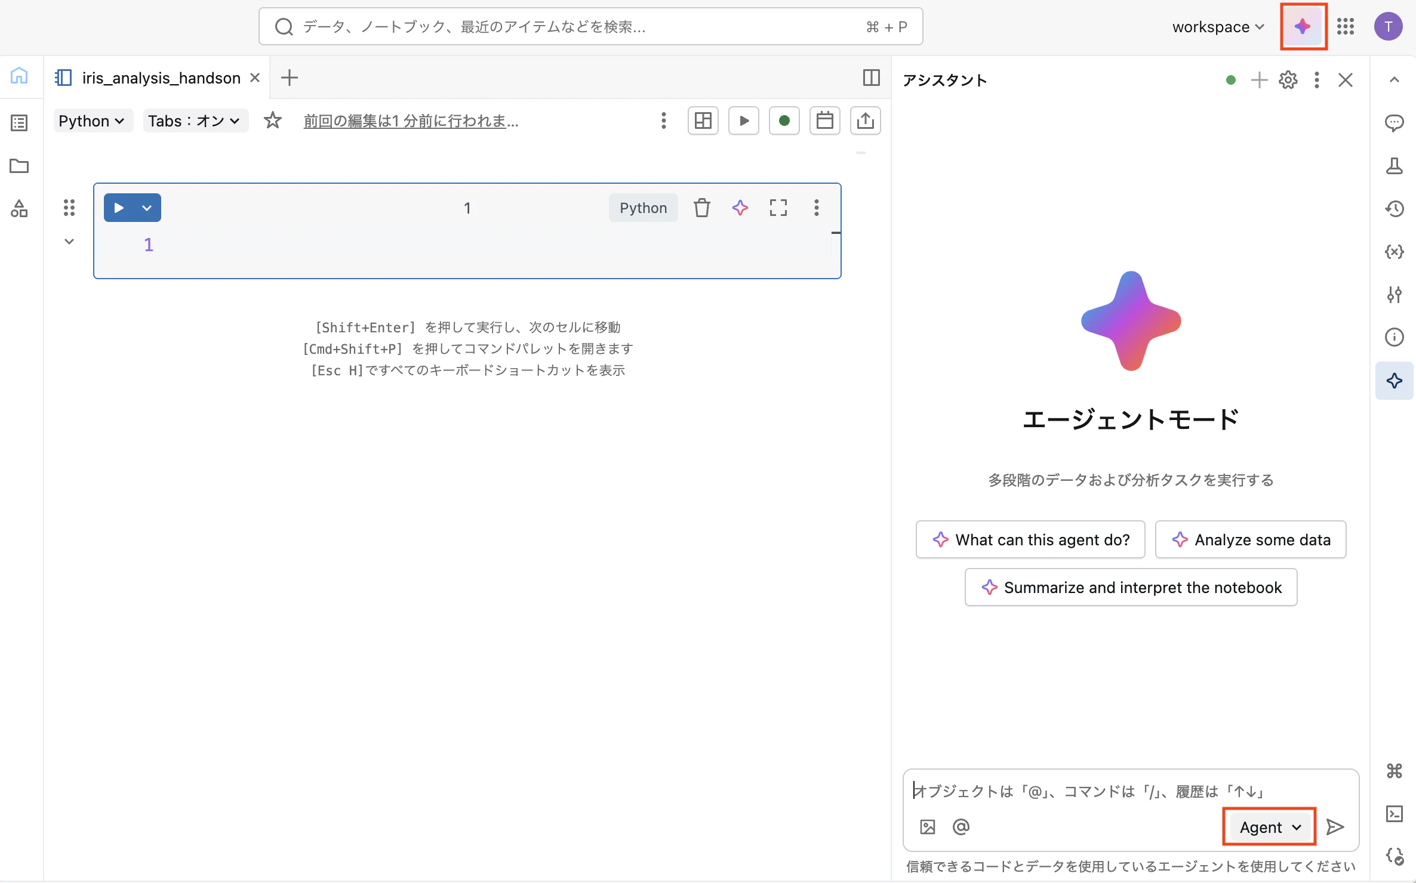Open the terminal panel from the right sidebar
1416x883 pixels.
click(x=1395, y=813)
